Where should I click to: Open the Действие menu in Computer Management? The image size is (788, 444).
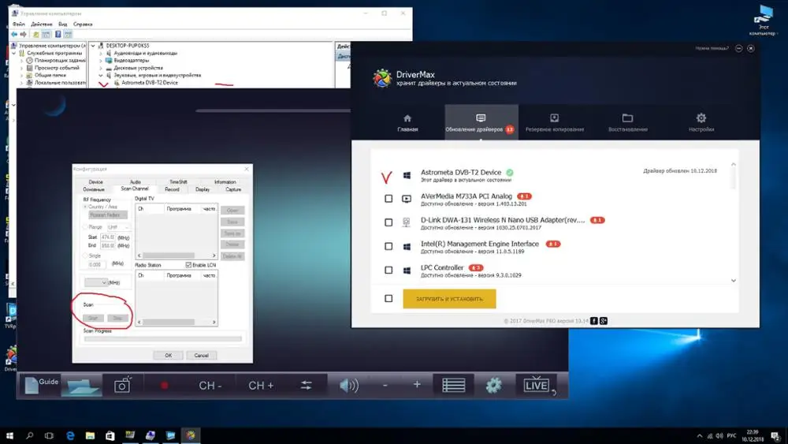pos(41,24)
